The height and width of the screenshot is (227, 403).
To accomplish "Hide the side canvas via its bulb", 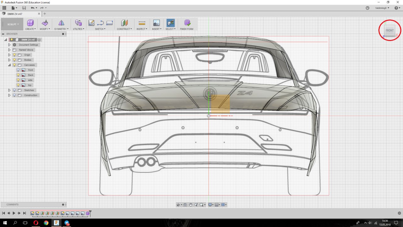I will (18, 80).
